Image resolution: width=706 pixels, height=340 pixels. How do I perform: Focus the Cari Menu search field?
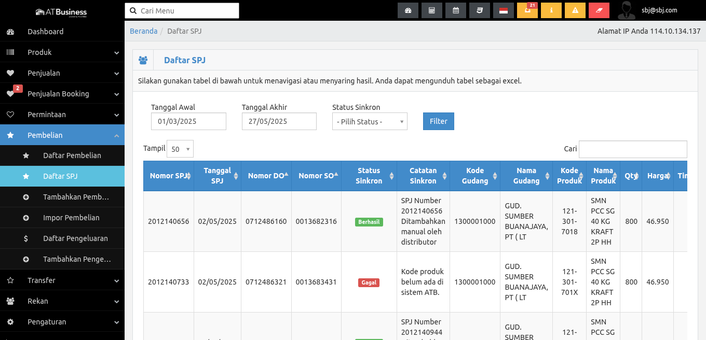182,10
